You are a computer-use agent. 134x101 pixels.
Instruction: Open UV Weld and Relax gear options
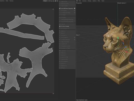75,13
